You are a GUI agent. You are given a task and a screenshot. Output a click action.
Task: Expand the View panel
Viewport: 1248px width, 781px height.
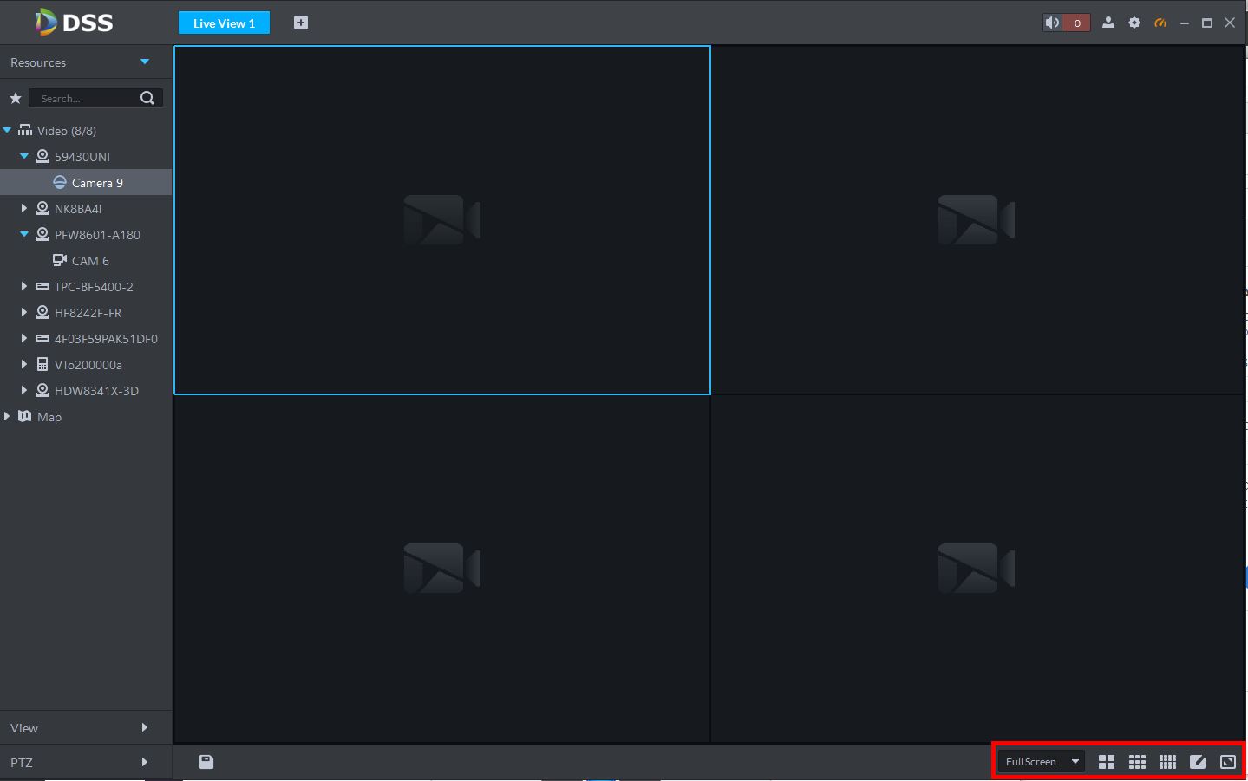pos(86,728)
